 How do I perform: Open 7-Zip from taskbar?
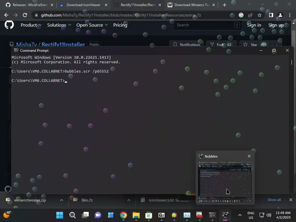(161, 215)
